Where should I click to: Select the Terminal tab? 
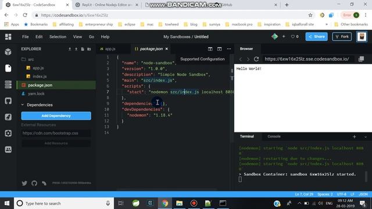tap(246, 136)
